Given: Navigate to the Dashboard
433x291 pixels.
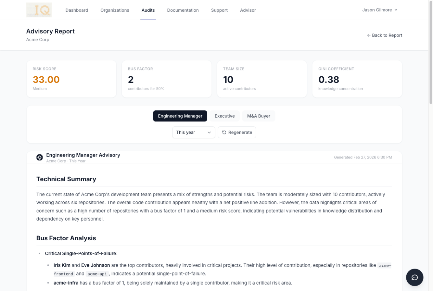Looking at the screenshot, I should coord(77,10).
